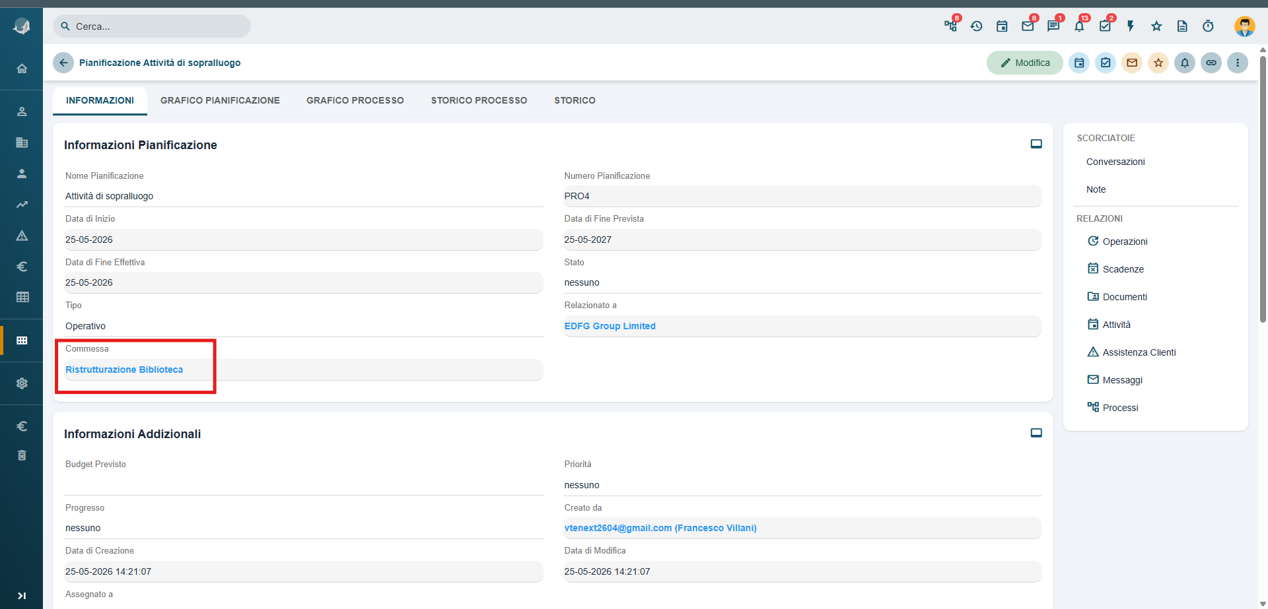
Task: Click the Stato field showing nessuno
Action: coord(802,282)
